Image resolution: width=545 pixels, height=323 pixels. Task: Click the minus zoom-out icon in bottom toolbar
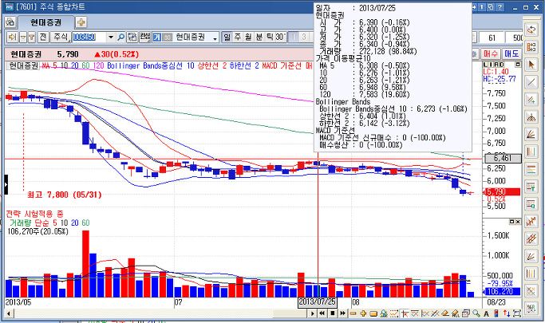(x=353, y=313)
